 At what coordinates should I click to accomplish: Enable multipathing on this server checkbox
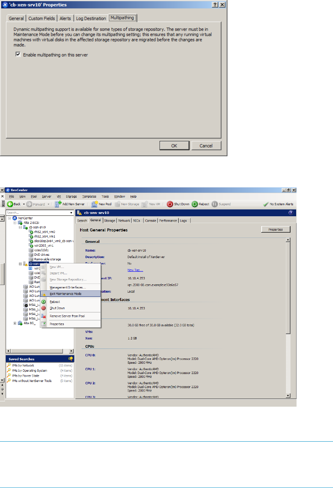(x=18, y=55)
